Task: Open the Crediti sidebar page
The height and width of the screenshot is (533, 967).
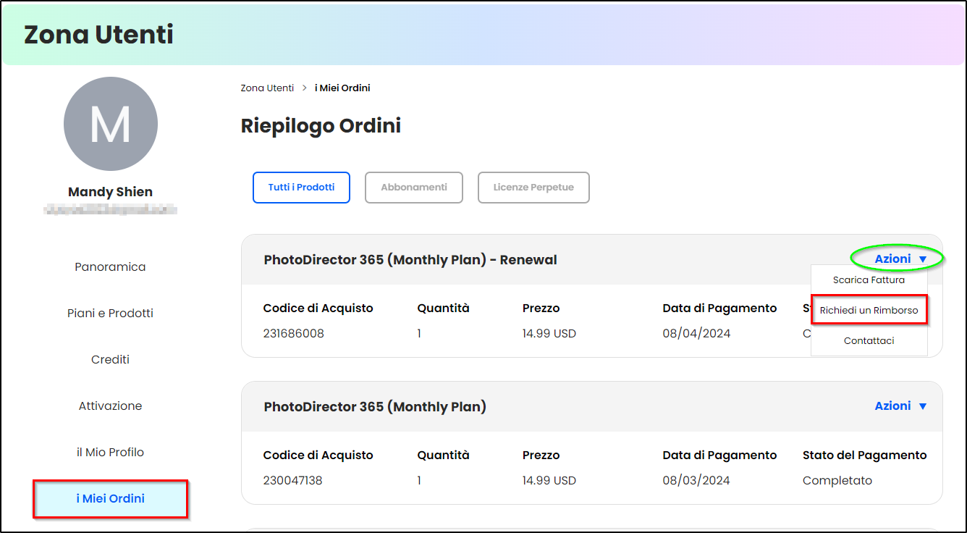Action: (x=110, y=359)
